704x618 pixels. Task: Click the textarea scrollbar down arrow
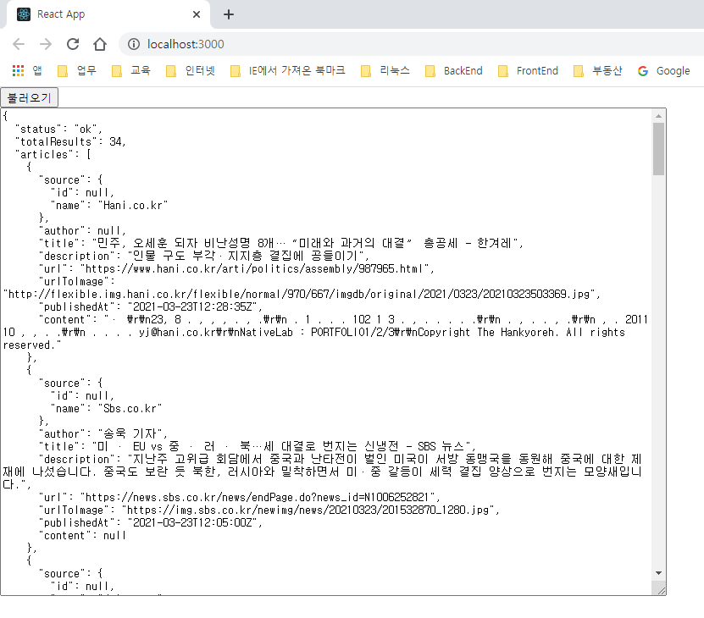[x=658, y=573]
